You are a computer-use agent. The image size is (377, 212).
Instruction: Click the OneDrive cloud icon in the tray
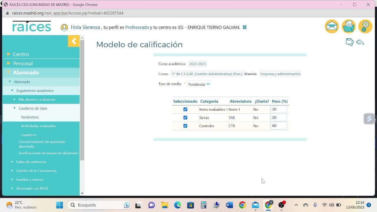[306, 205]
